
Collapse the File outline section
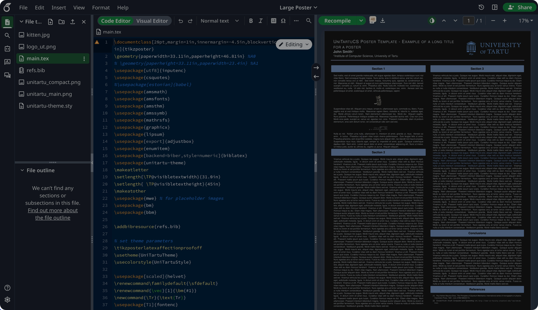tap(21, 170)
